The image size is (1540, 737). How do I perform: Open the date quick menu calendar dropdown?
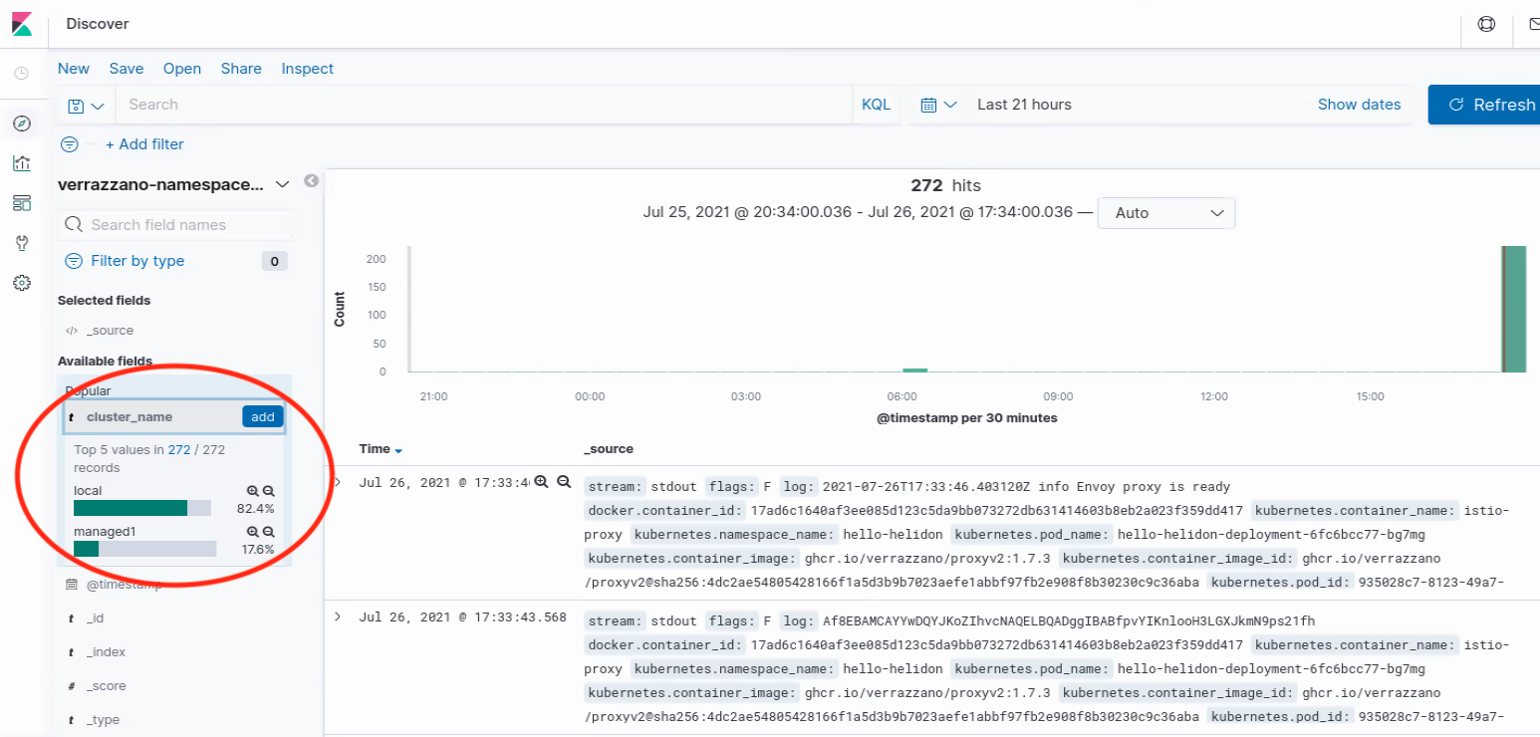click(x=938, y=105)
